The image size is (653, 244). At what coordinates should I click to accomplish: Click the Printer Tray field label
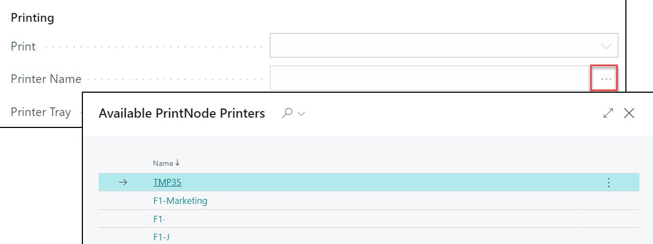coord(41,112)
